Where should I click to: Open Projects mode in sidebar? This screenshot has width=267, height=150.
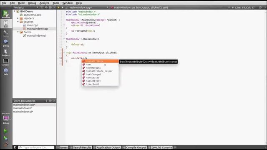pyautogui.click(x=6, y=52)
